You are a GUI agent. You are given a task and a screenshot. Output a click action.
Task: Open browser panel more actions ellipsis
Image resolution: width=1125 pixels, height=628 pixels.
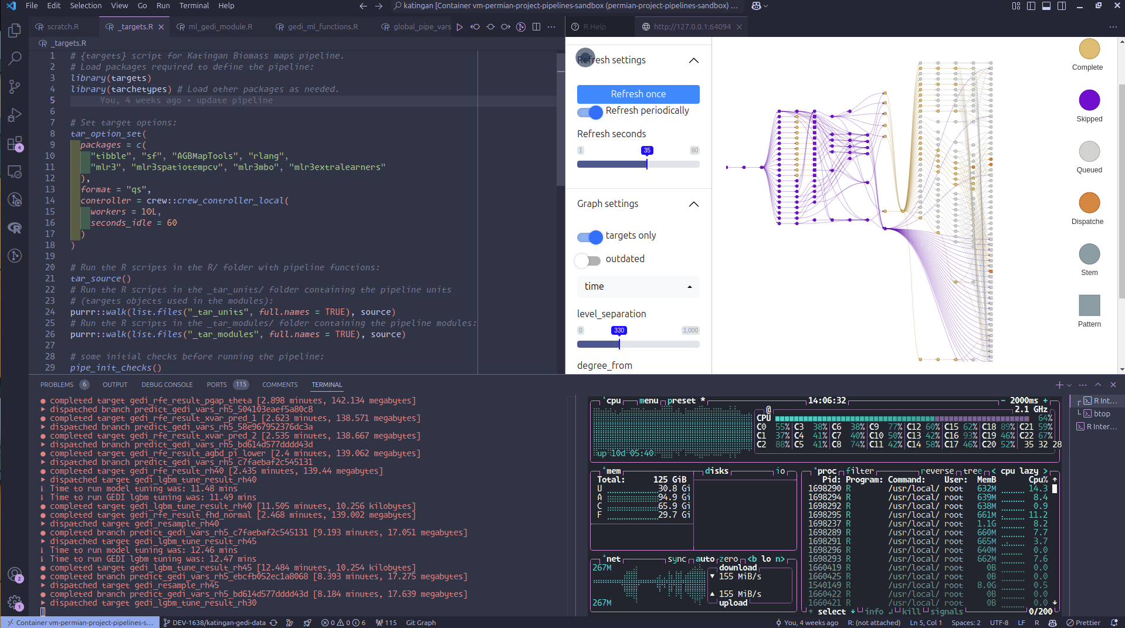point(1113,27)
